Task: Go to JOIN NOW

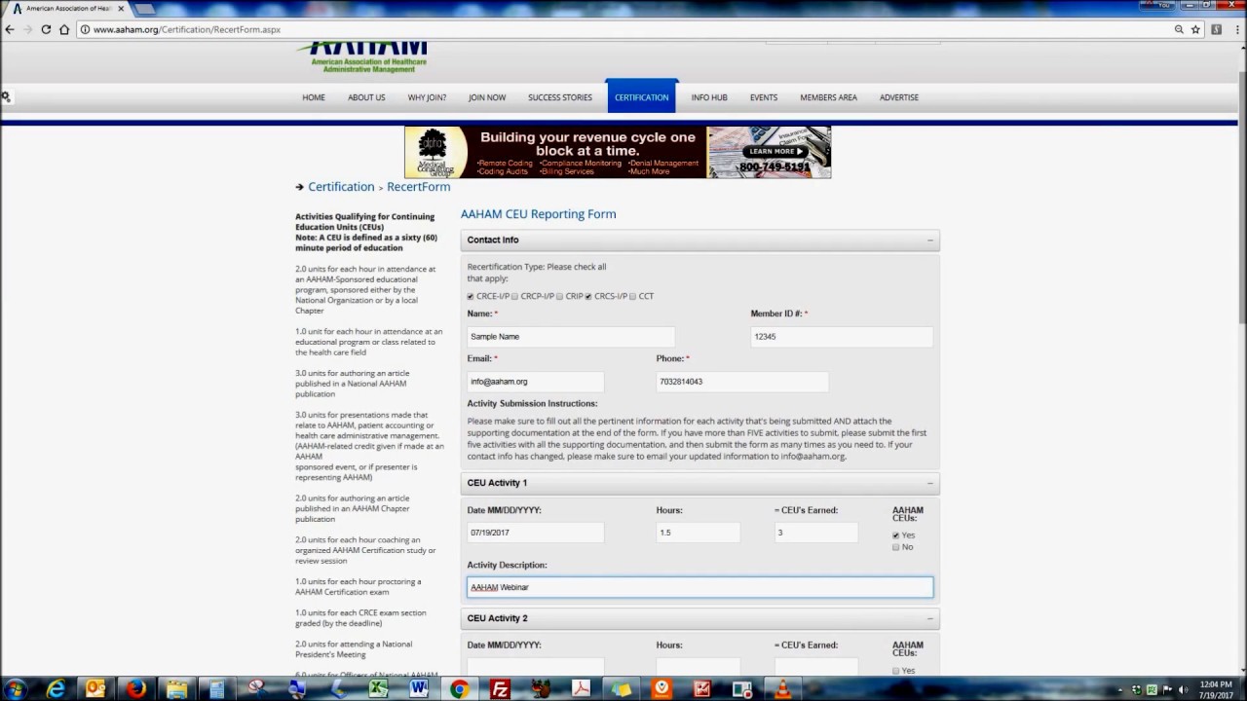Action: pyautogui.click(x=487, y=97)
